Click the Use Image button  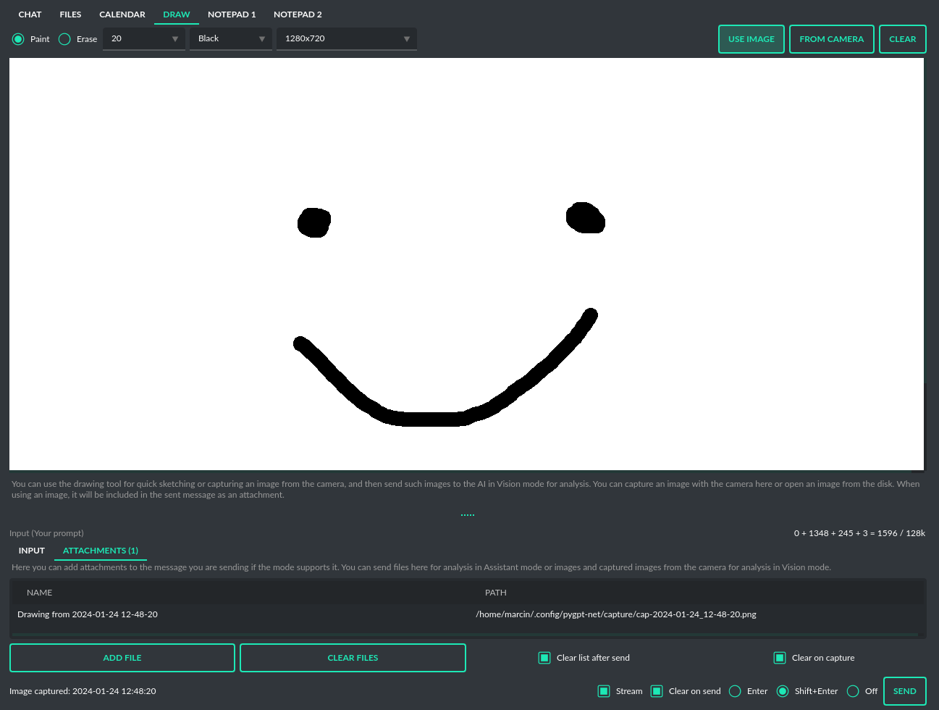[751, 39]
